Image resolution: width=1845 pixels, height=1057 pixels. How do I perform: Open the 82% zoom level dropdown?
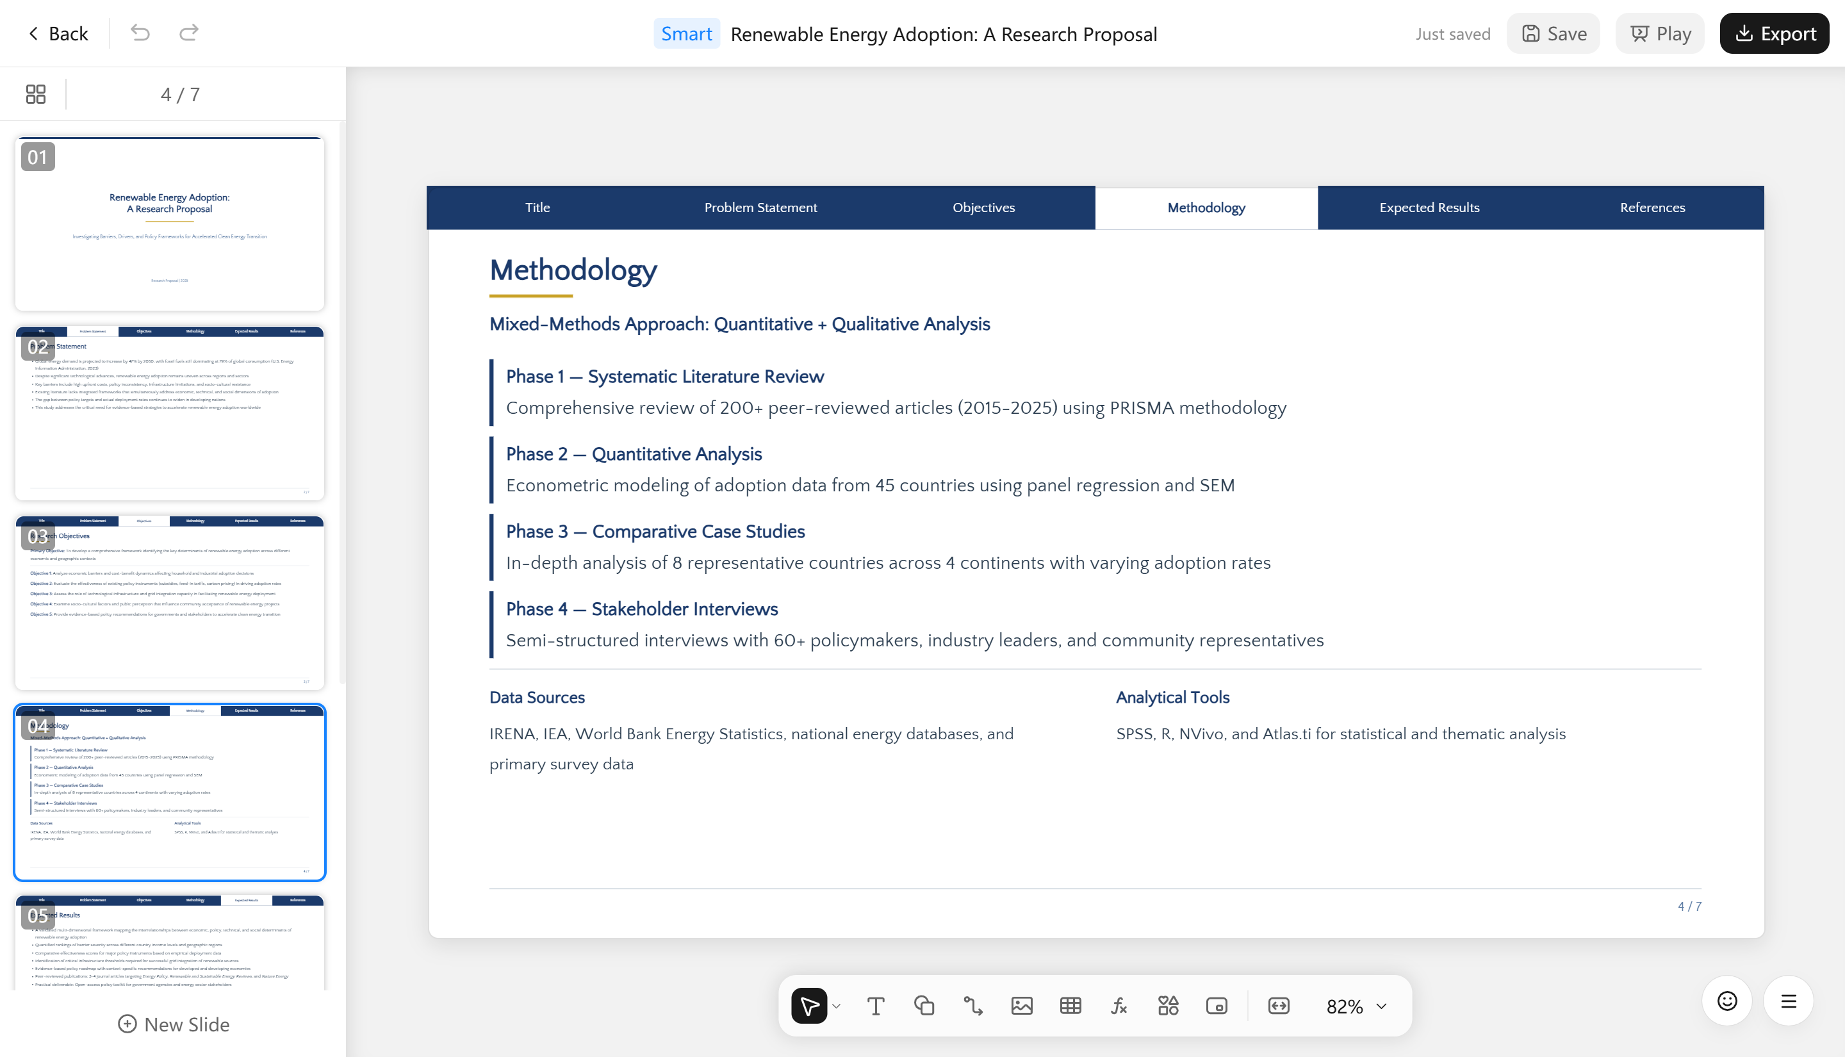click(x=1356, y=1007)
